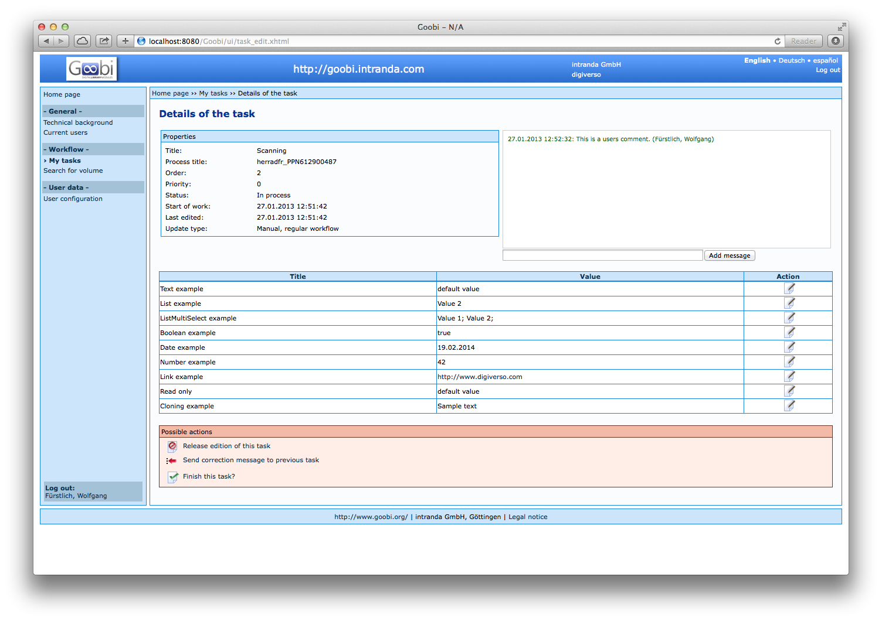Click the site globe icon in address bar
The width and height of the screenshot is (882, 621).
click(x=141, y=41)
